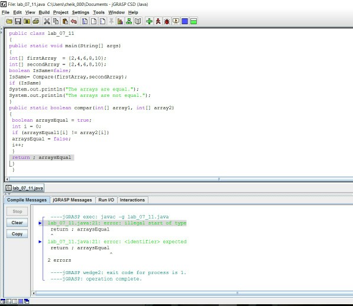Select the tile-vertical layout icon at bottom
This screenshot has height=306, width=353.
point(9,301)
